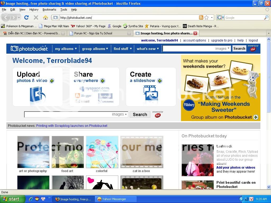Click the cat in a box thumbnail
Image resolution: width=271 pixels, height=203 pixels.
click(142, 152)
